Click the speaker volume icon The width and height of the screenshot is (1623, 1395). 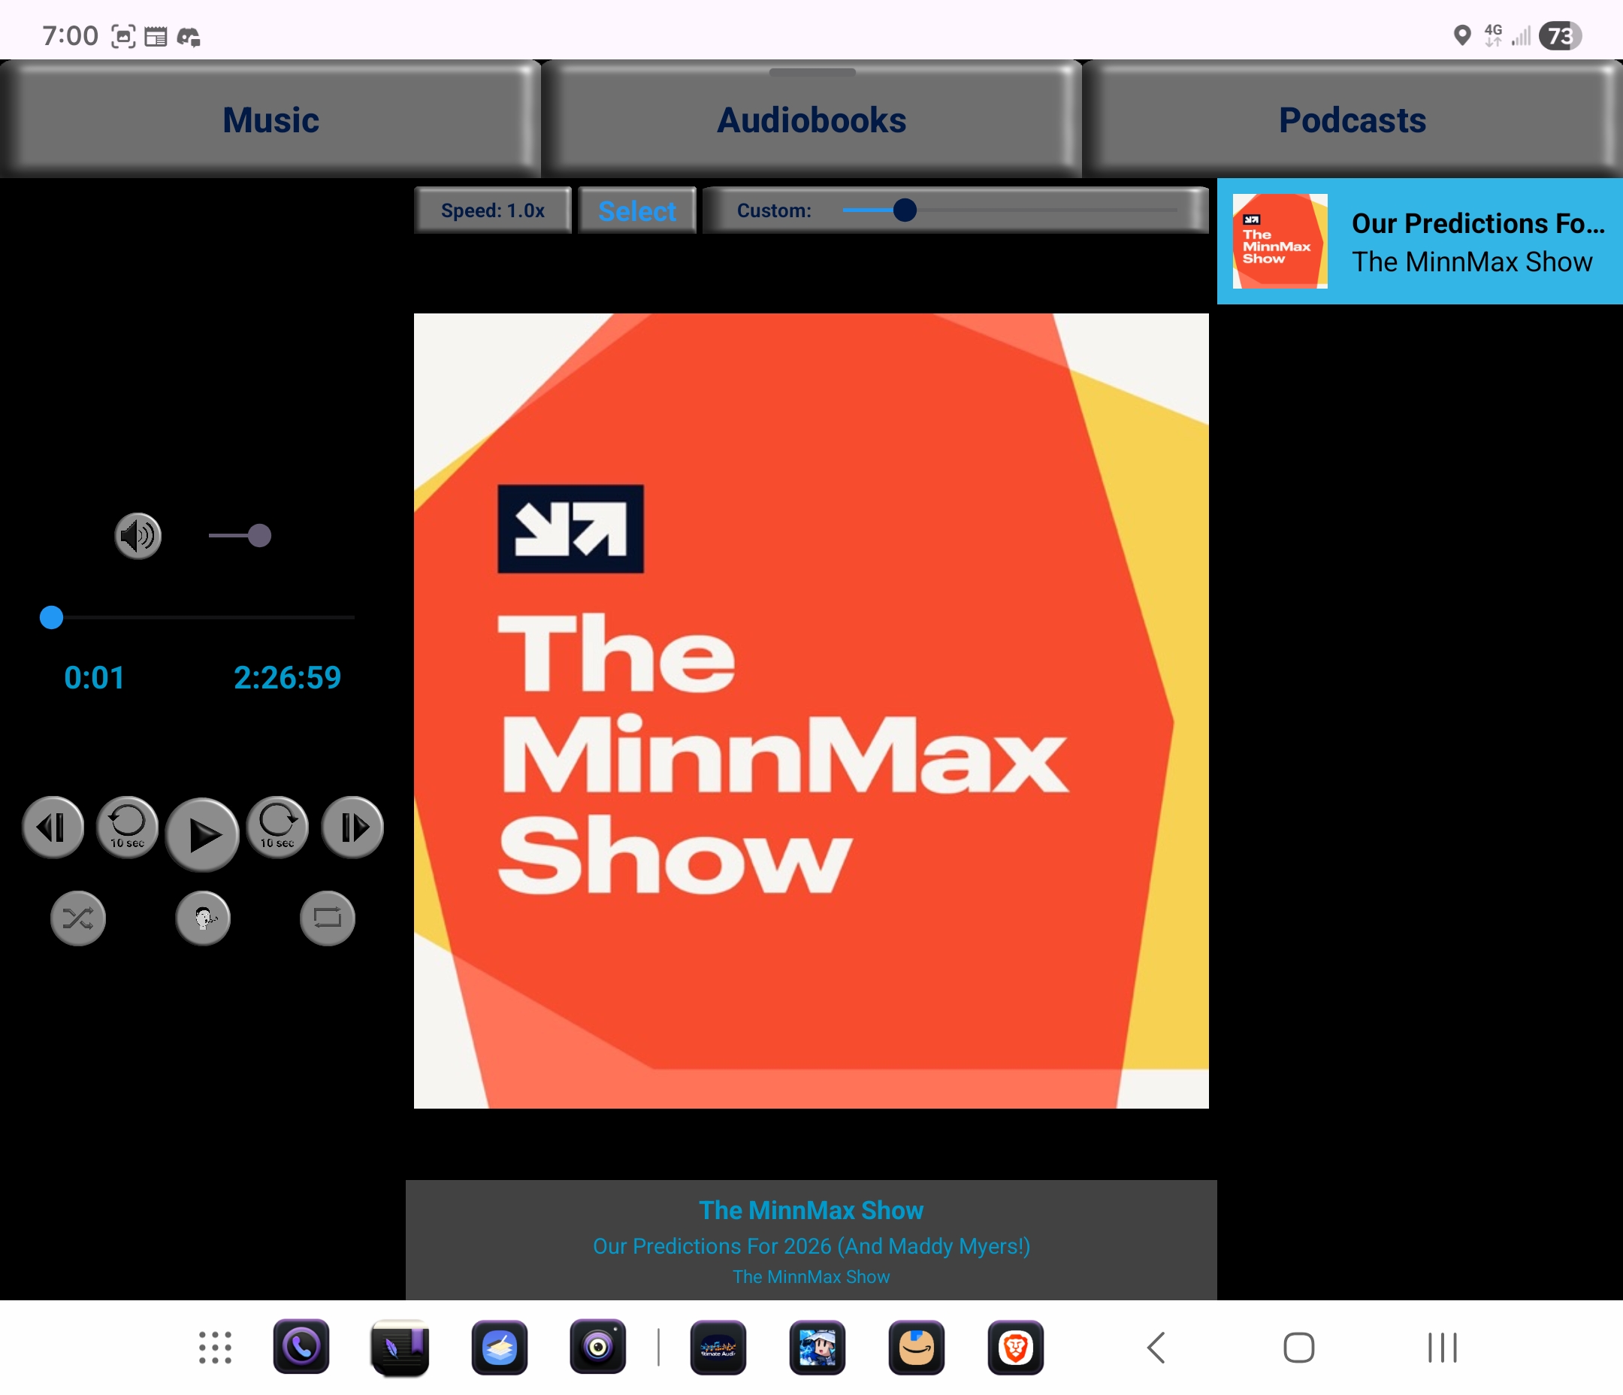(138, 535)
